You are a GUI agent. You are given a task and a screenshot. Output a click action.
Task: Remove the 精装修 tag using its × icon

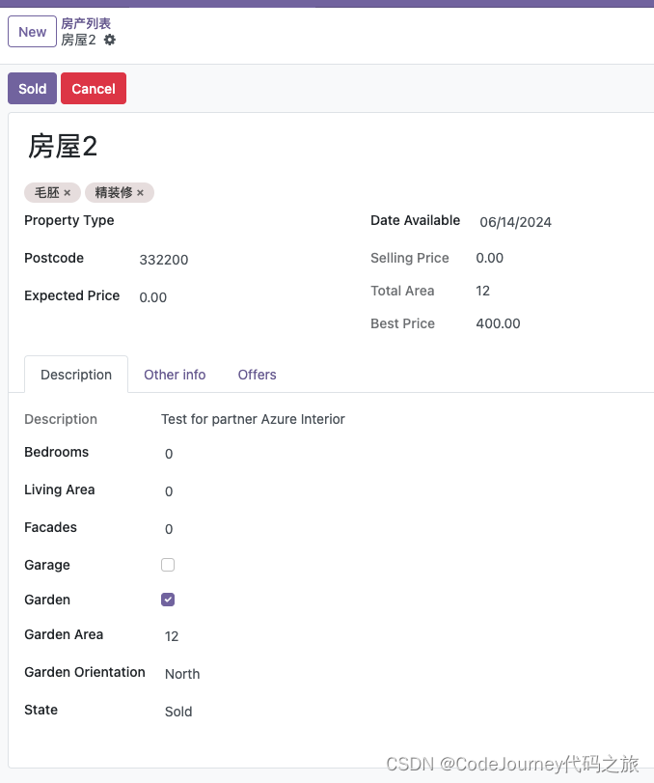(x=141, y=192)
